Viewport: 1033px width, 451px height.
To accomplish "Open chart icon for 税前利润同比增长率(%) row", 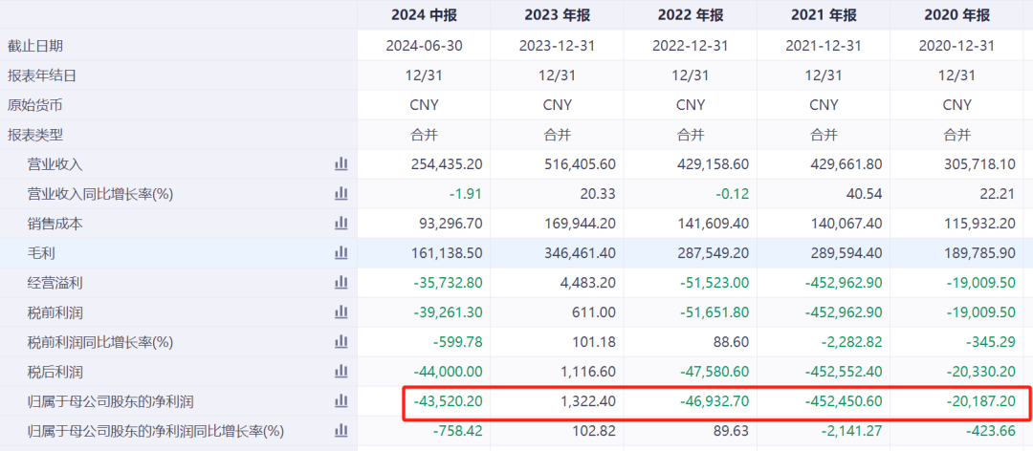I will [341, 342].
